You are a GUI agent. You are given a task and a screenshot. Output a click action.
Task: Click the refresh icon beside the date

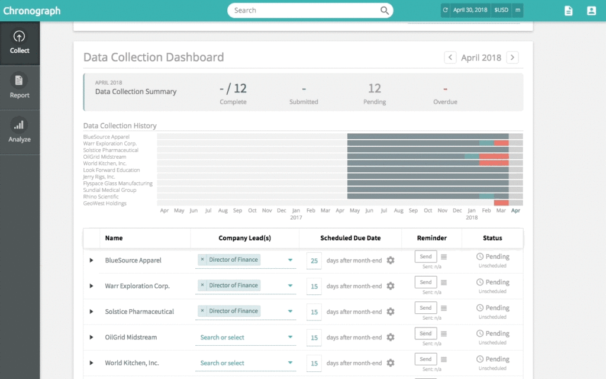point(444,10)
